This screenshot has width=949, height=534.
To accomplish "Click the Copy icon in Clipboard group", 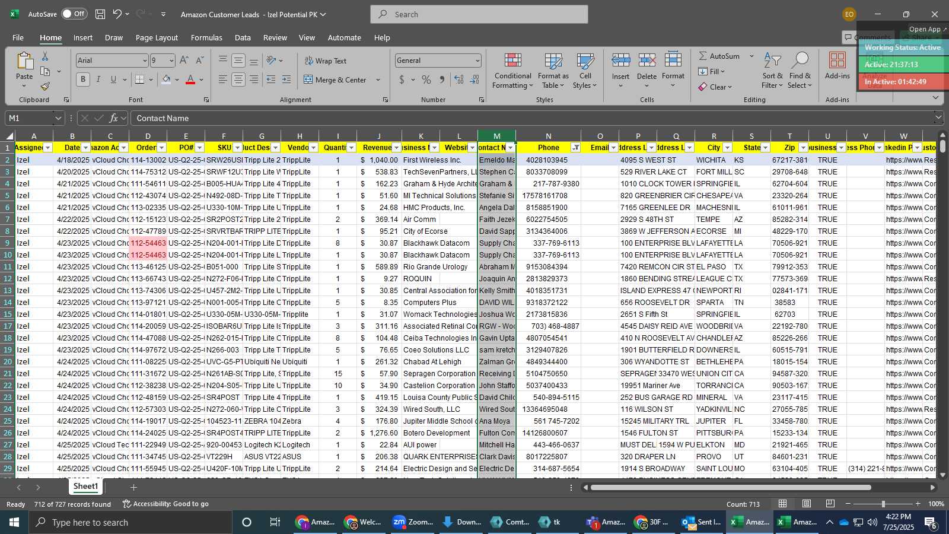I will [x=45, y=71].
